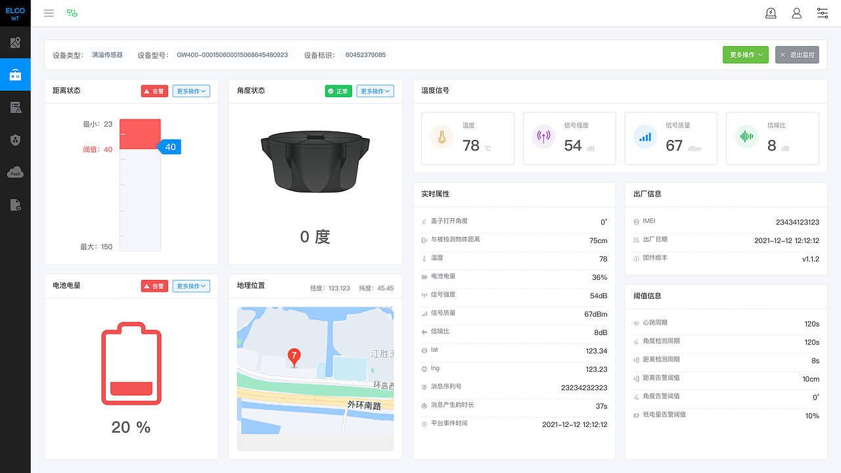
Task: Expand 更多操作 on the 角度状态 panel
Action: coord(375,91)
